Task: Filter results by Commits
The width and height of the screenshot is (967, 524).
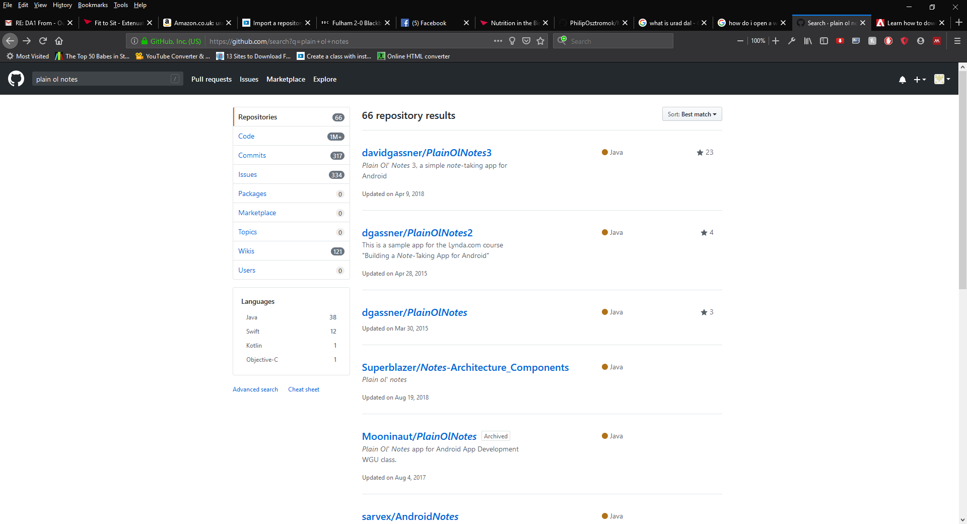Action: (291, 155)
